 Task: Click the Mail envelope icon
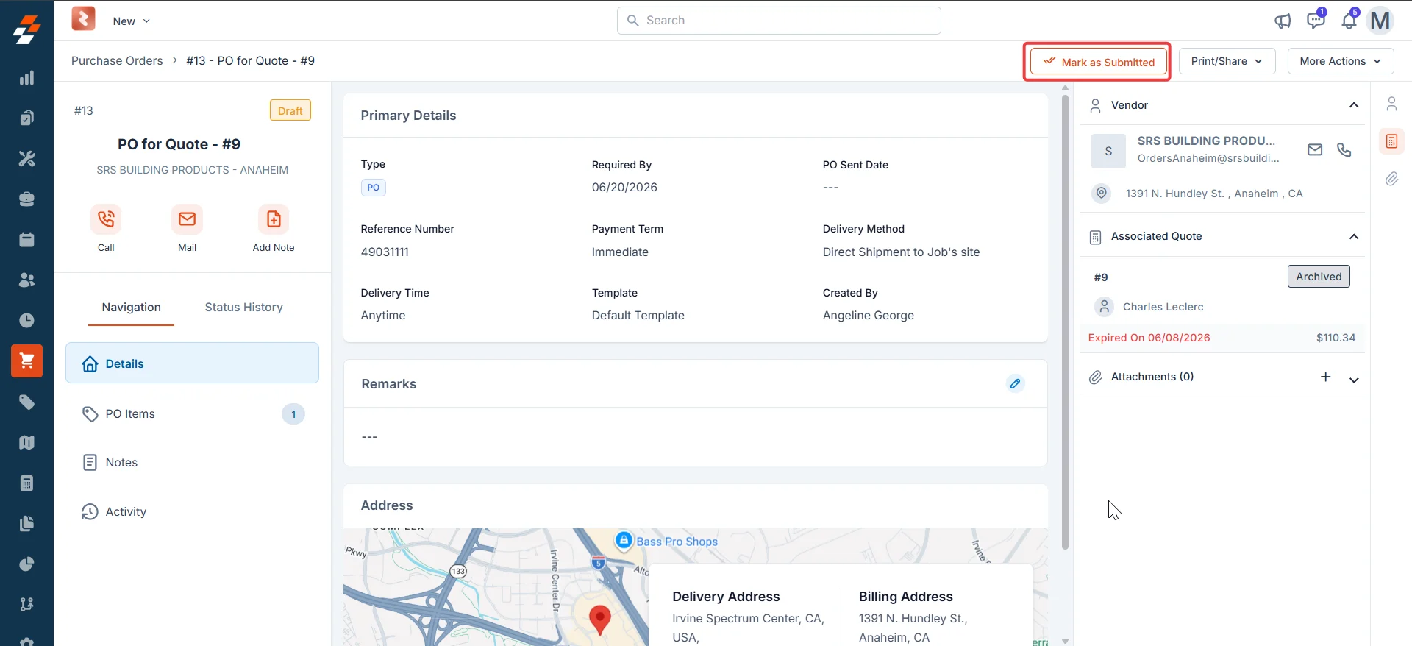point(187,219)
